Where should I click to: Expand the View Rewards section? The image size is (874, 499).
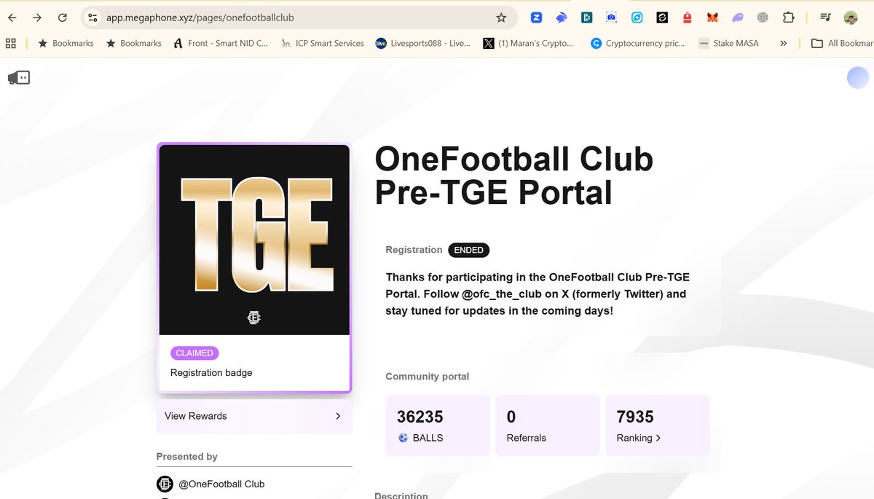point(253,416)
